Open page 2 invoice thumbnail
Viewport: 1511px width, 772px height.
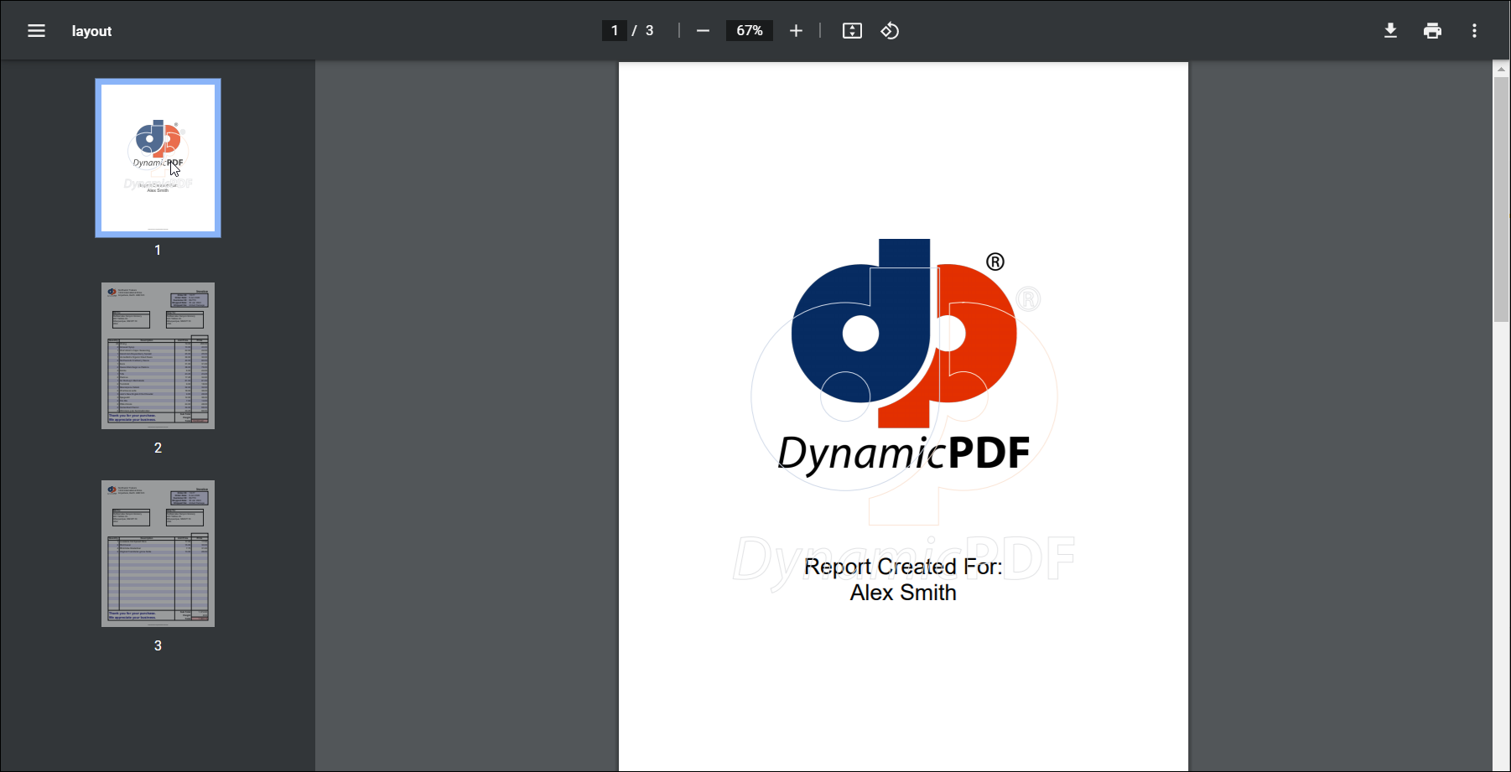[158, 355]
